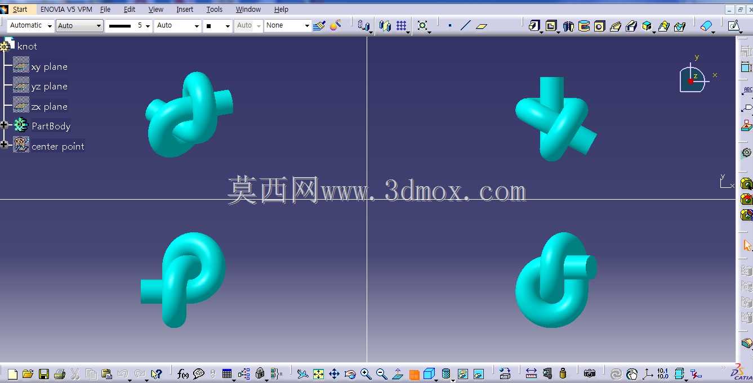The image size is (753, 383).
Task: Activate the Rotate view tool
Action: pyautogui.click(x=350, y=374)
